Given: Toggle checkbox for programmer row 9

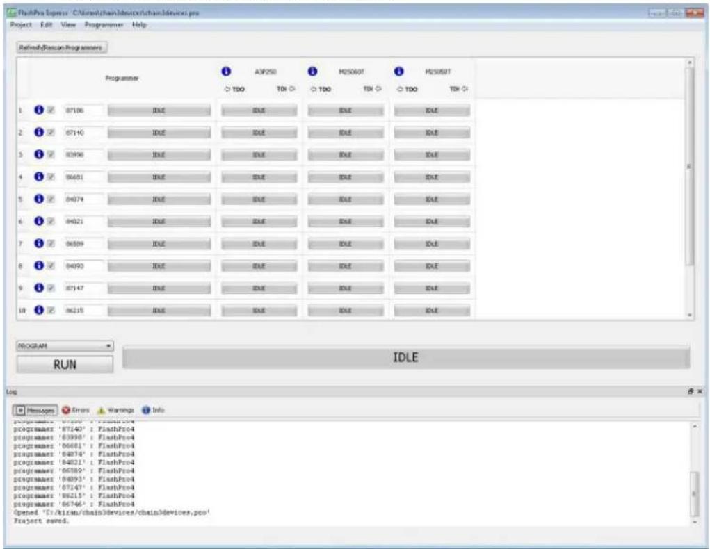Looking at the screenshot, I should click(x=51, y=288).
